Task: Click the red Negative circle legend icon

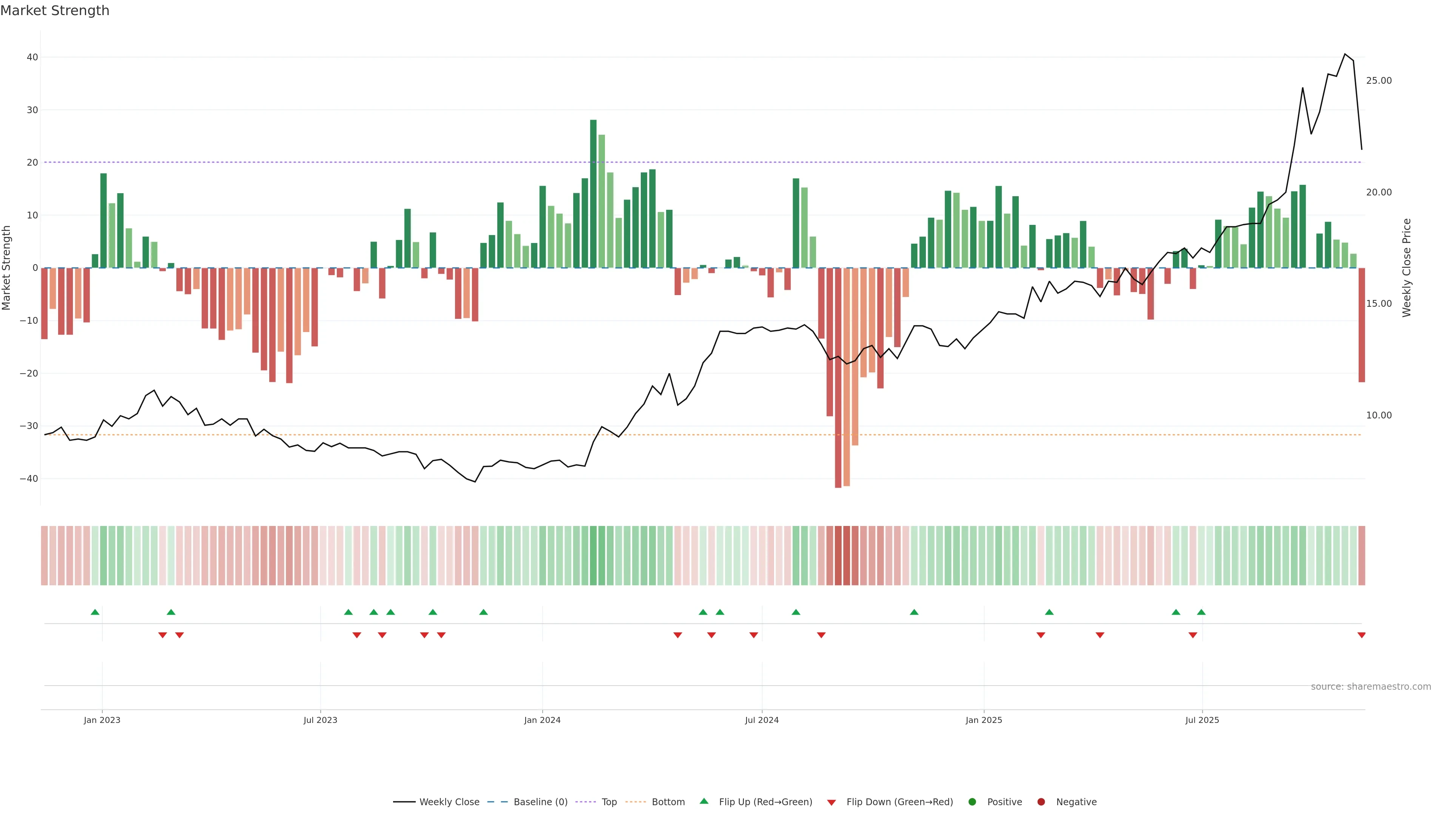Action: [1041, 802]
